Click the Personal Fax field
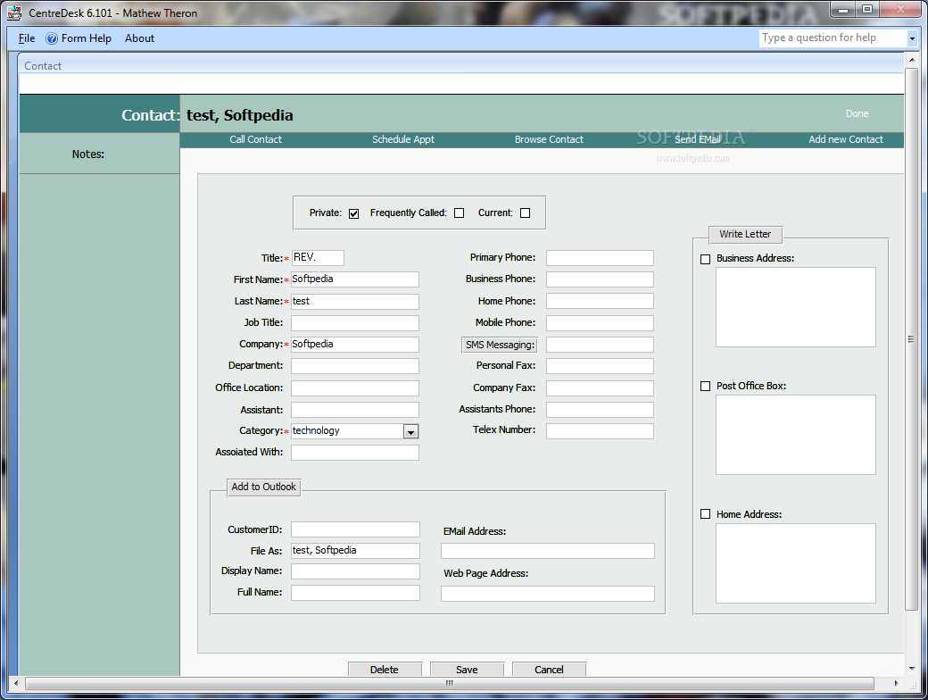Screen dimensions: 928x700 pos(601,366)
